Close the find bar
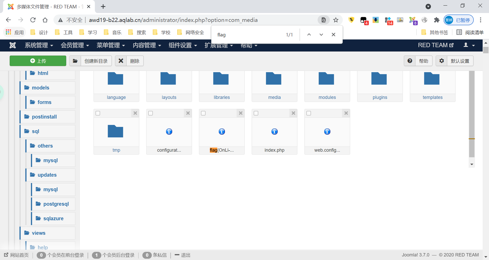 [333, 35]
